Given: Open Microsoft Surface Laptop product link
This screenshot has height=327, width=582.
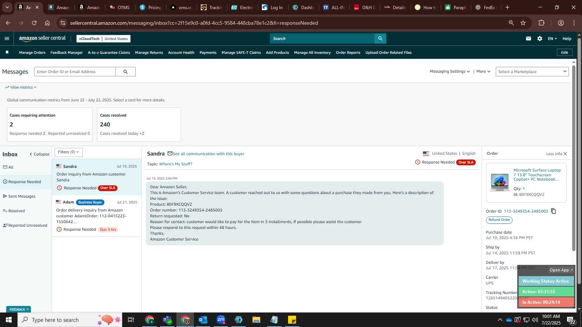Looking at the screenshot, I should coord(537,175).
